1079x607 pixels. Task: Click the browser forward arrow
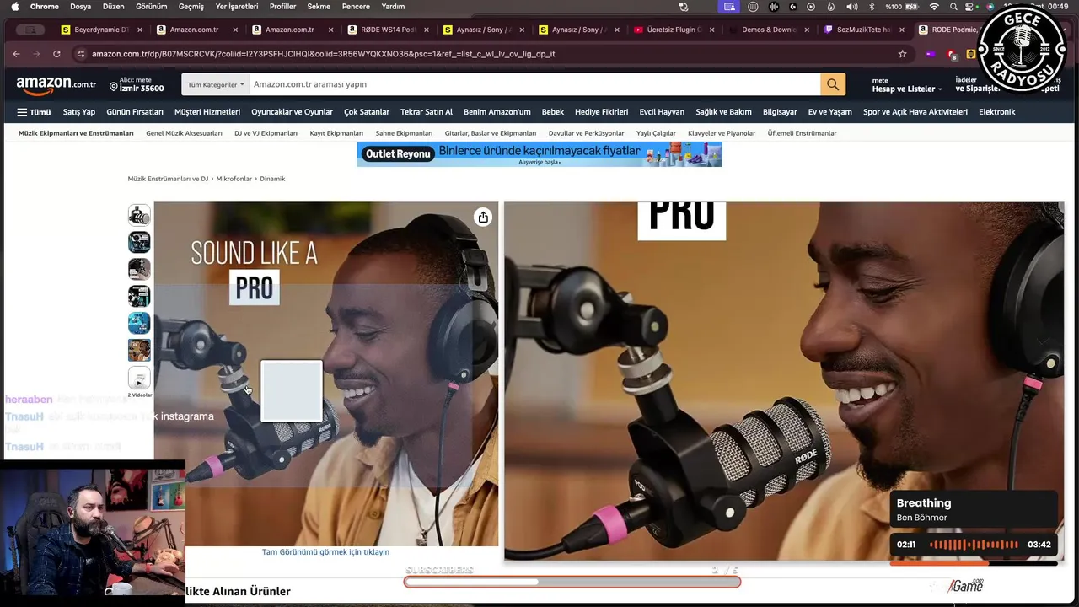pyautogui.click(x=36, y=54)
